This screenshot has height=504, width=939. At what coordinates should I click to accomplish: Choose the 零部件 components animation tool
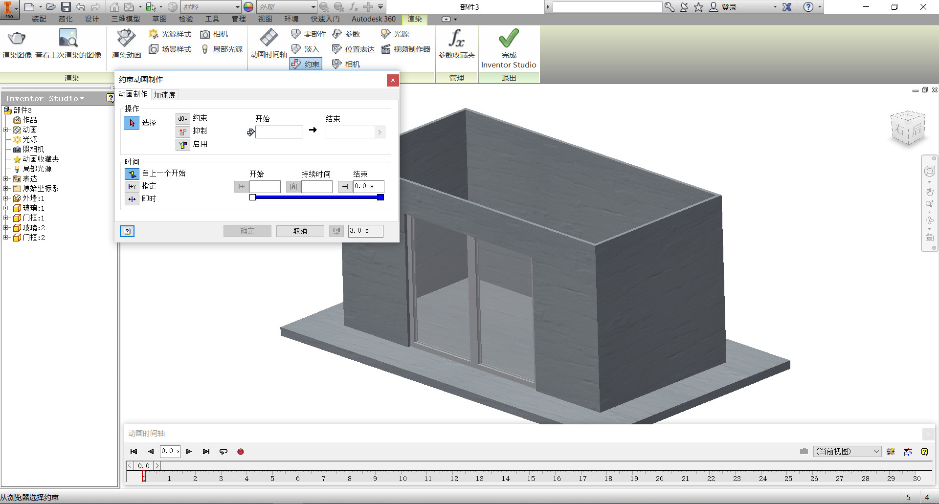[309, 34]
